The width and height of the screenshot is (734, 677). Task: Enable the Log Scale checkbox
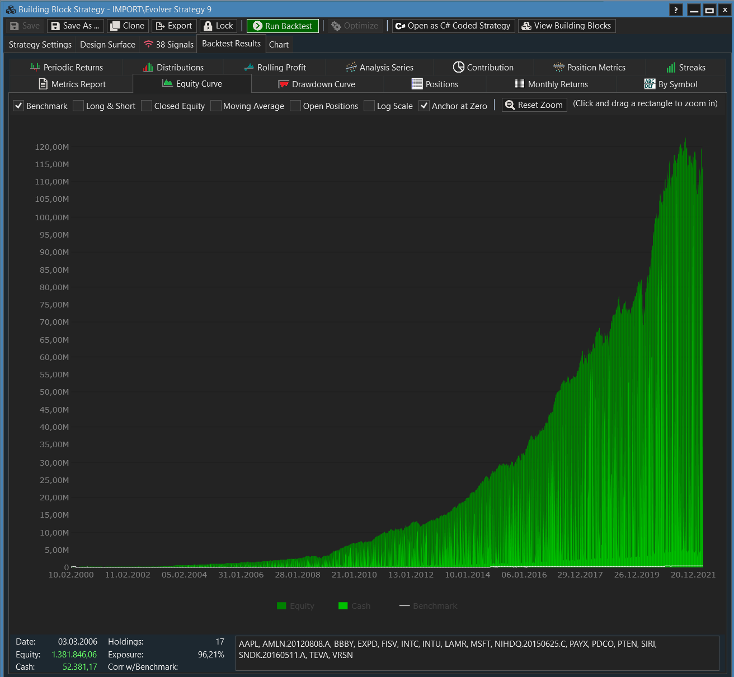click(369, 106)
